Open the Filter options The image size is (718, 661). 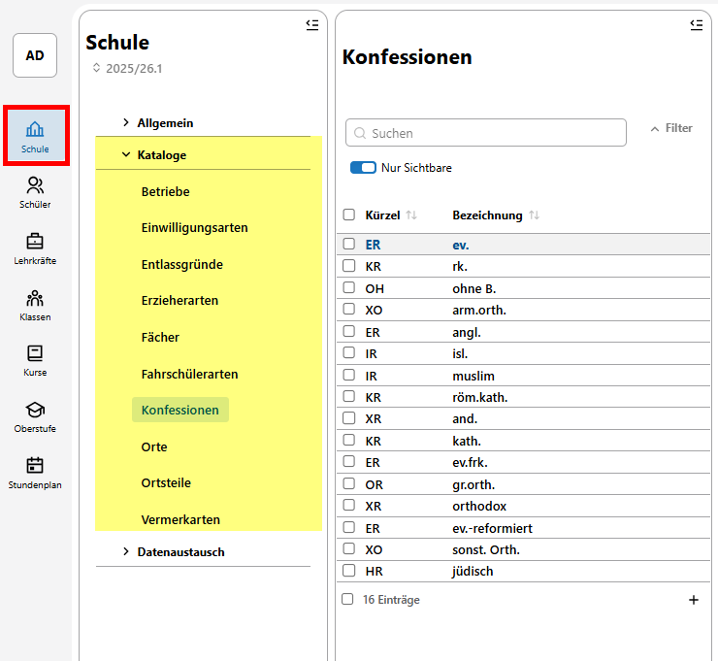tap(670, 128)
